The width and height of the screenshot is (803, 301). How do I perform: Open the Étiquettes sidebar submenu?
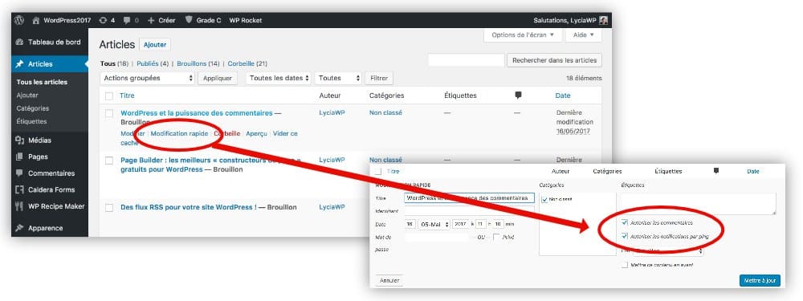pyautogui.click(x=31, y=122)
